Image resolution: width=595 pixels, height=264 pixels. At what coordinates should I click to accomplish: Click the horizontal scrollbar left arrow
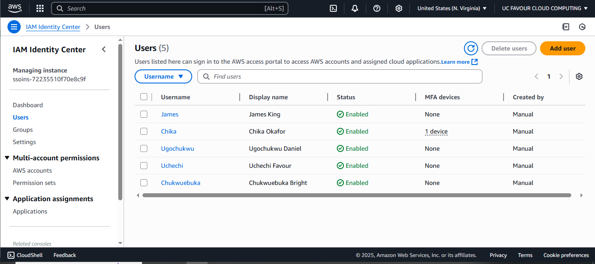(138, 195)
